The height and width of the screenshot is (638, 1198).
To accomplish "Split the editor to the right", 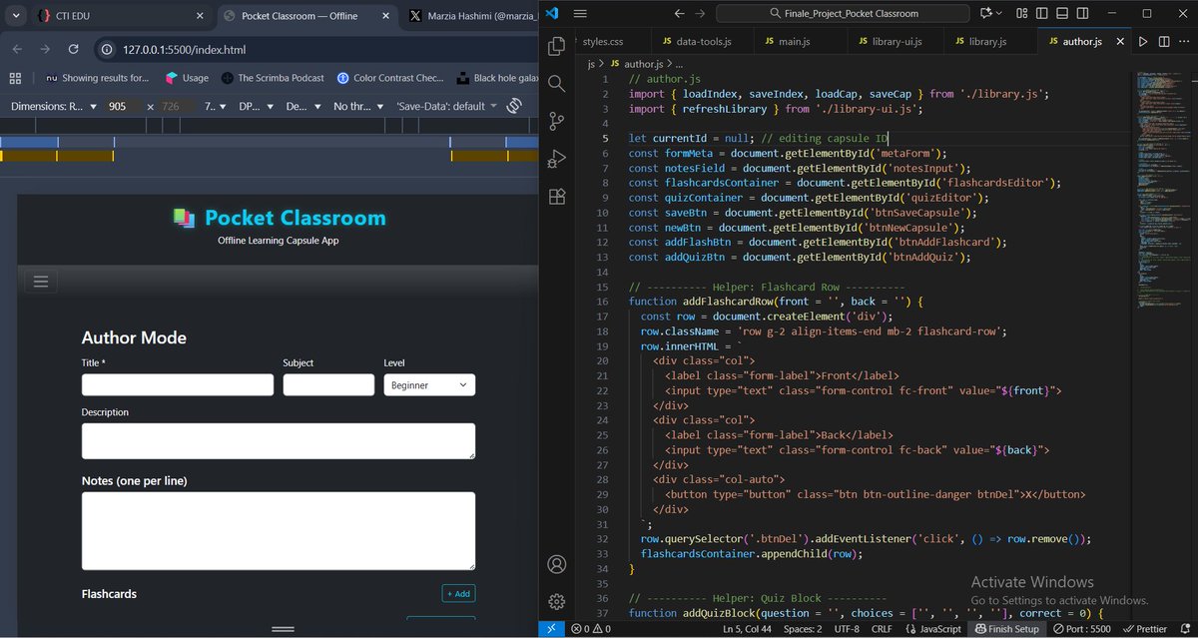I will pyautogui.click(x=1165, y=41).
